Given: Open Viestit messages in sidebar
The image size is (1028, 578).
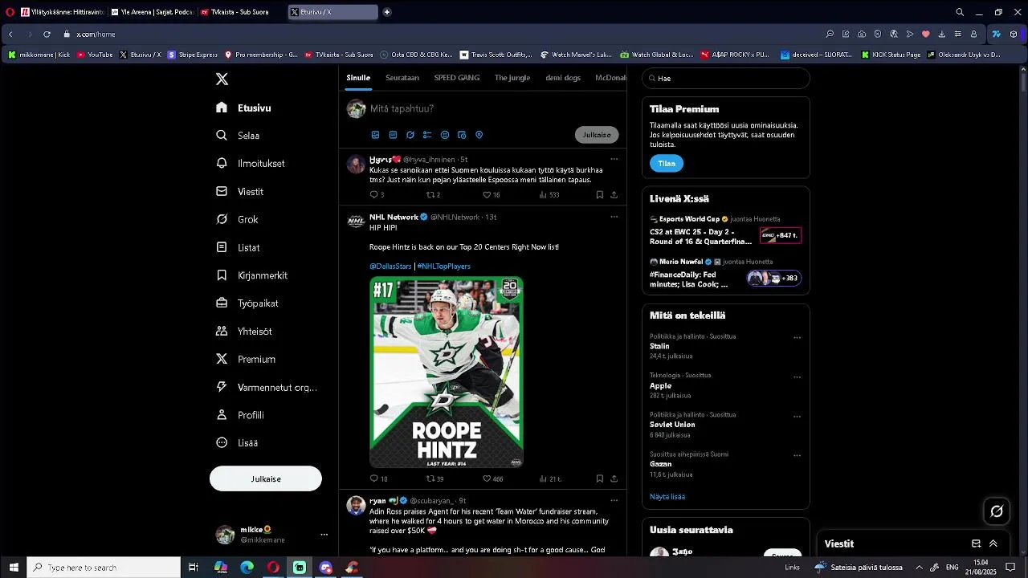Looking at the screenshot, I should (240, 192).
